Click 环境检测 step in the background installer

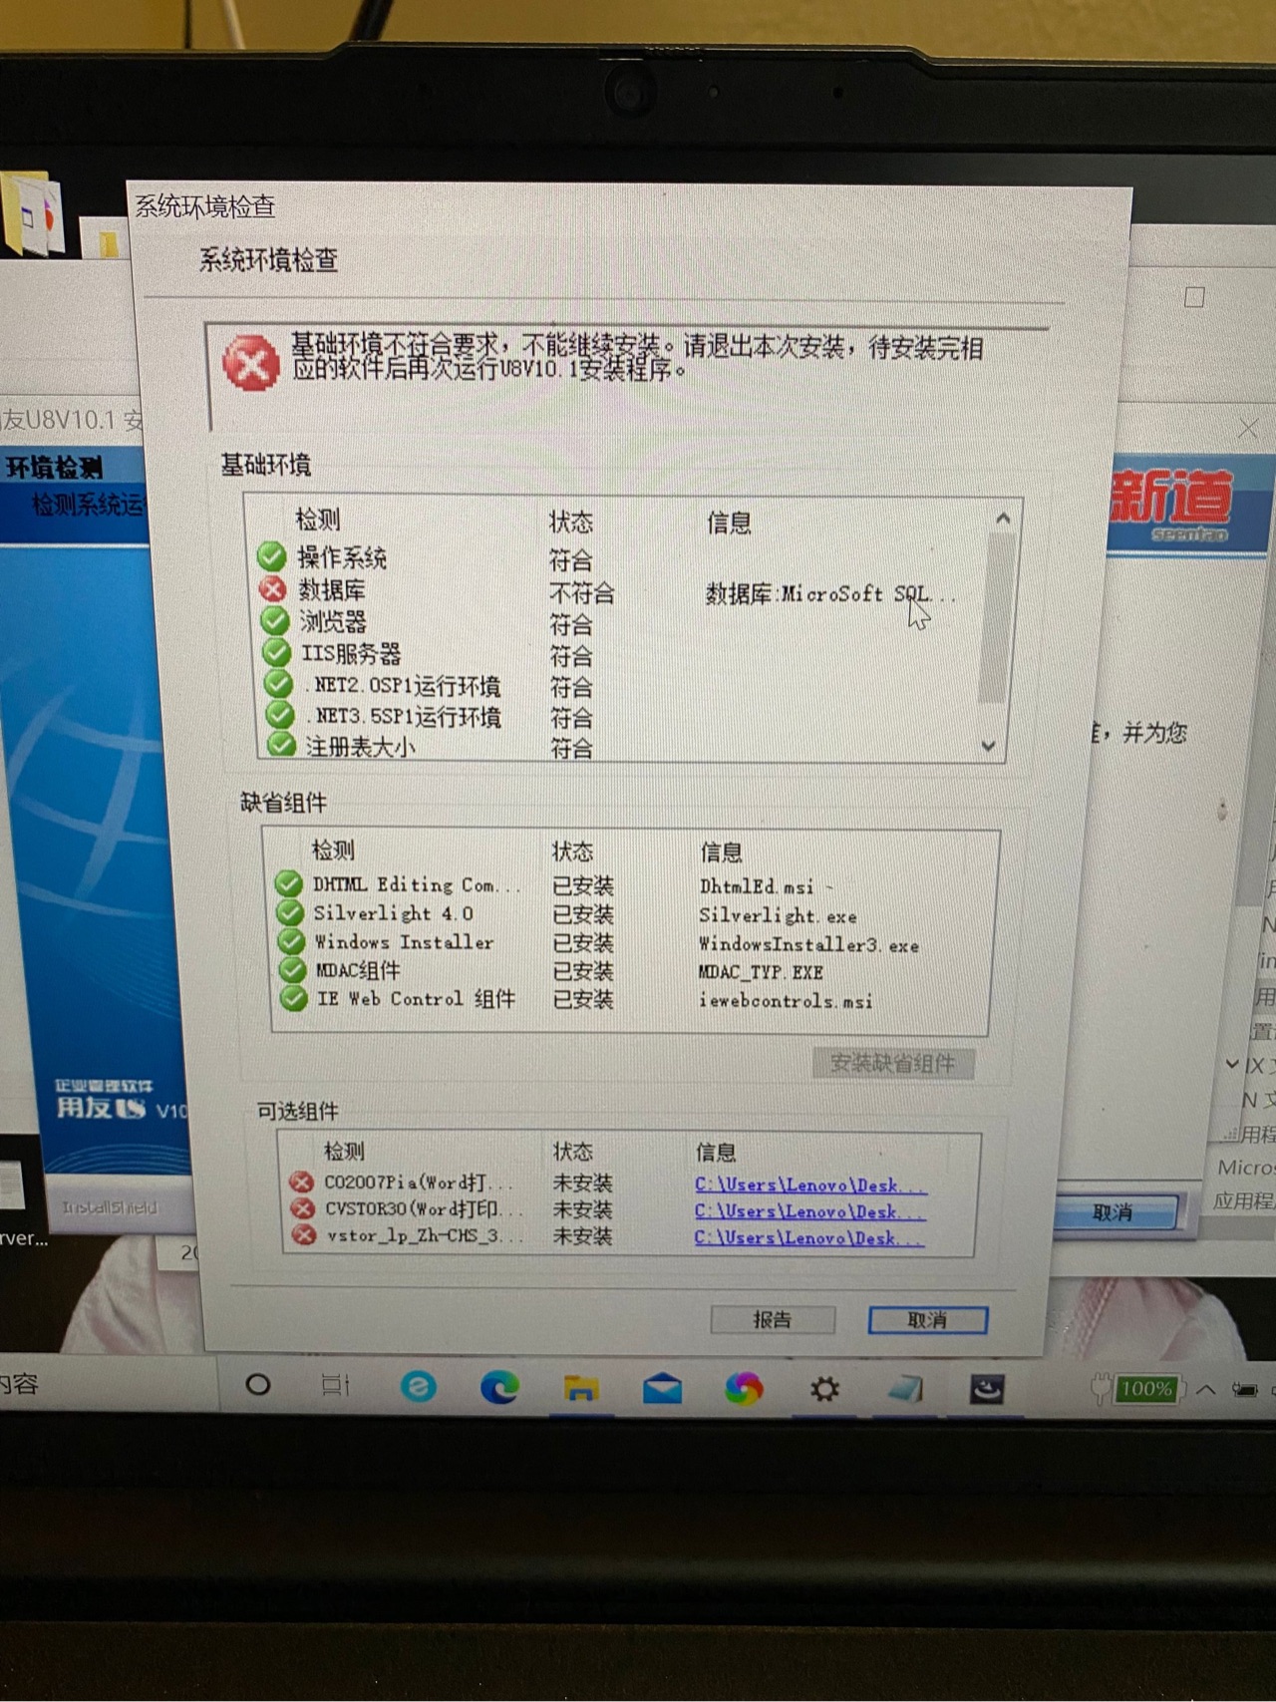pos(53,467)
